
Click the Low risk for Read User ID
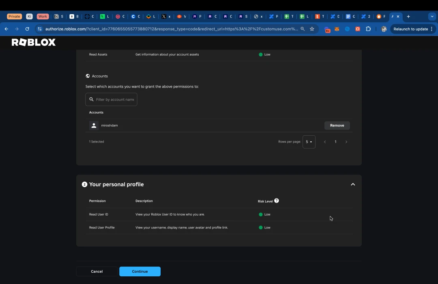pos(264,215)
